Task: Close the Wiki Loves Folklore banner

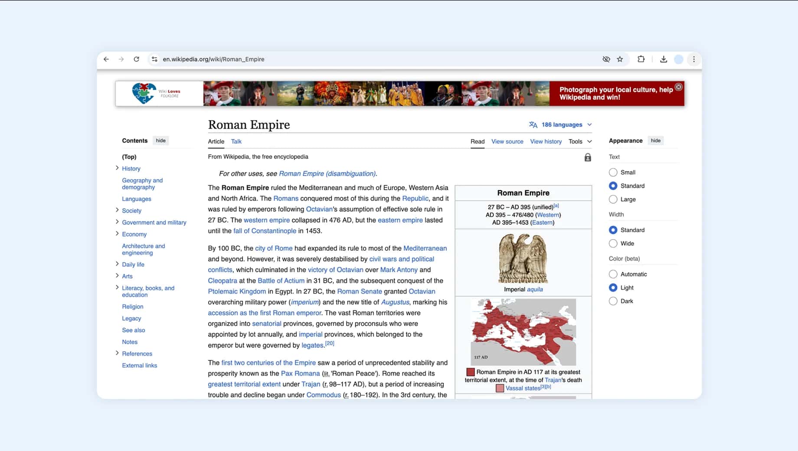Action: tap(679, 87)
